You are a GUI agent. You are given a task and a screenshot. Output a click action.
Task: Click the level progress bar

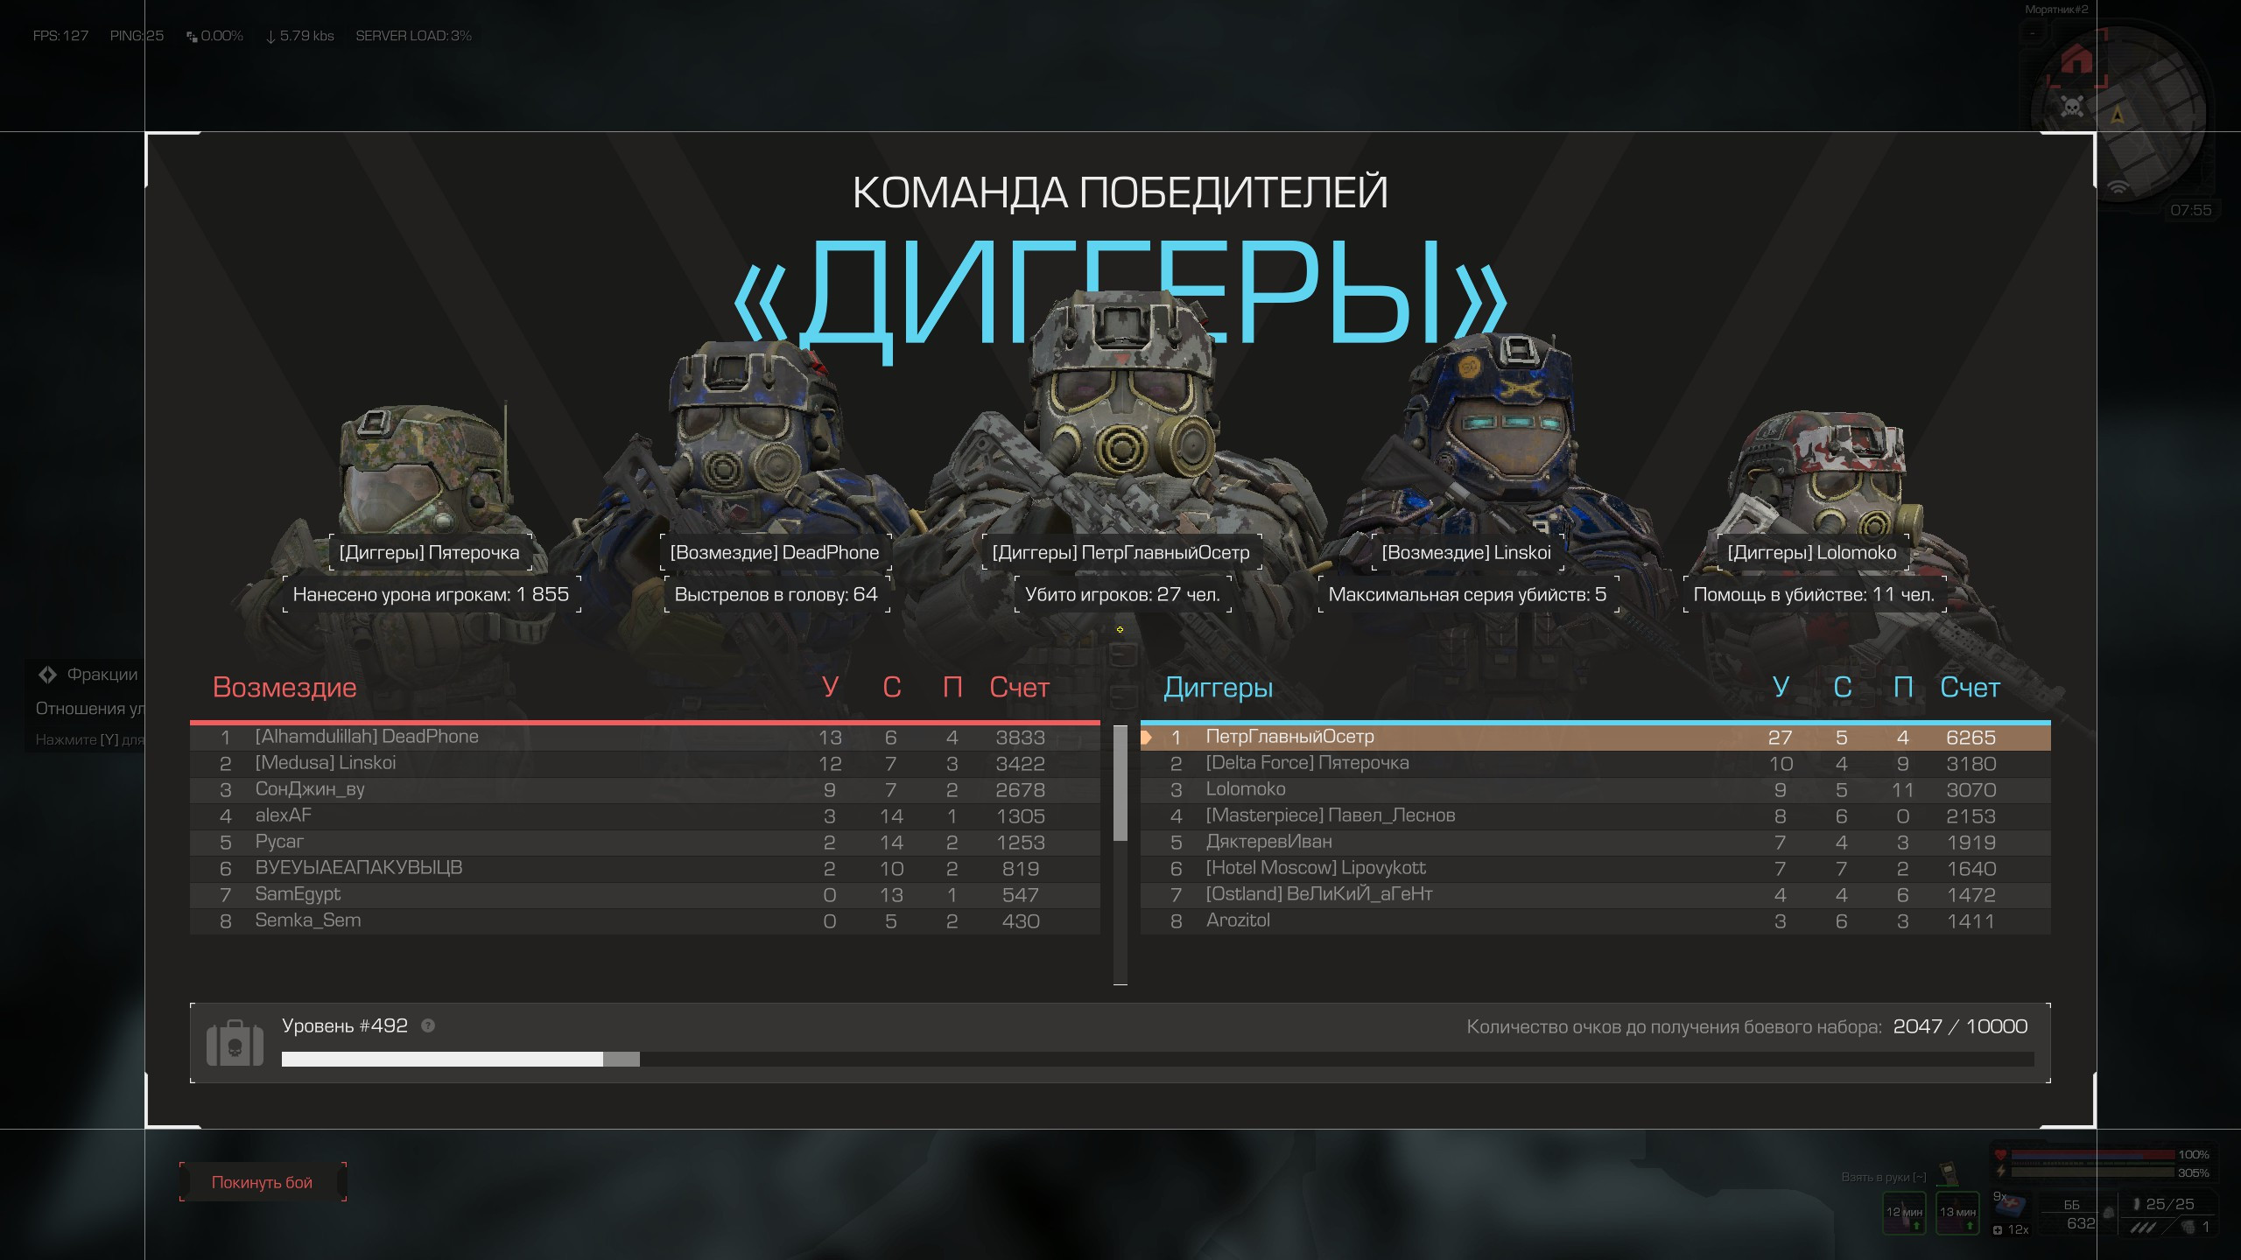tap(1157, 1059)
